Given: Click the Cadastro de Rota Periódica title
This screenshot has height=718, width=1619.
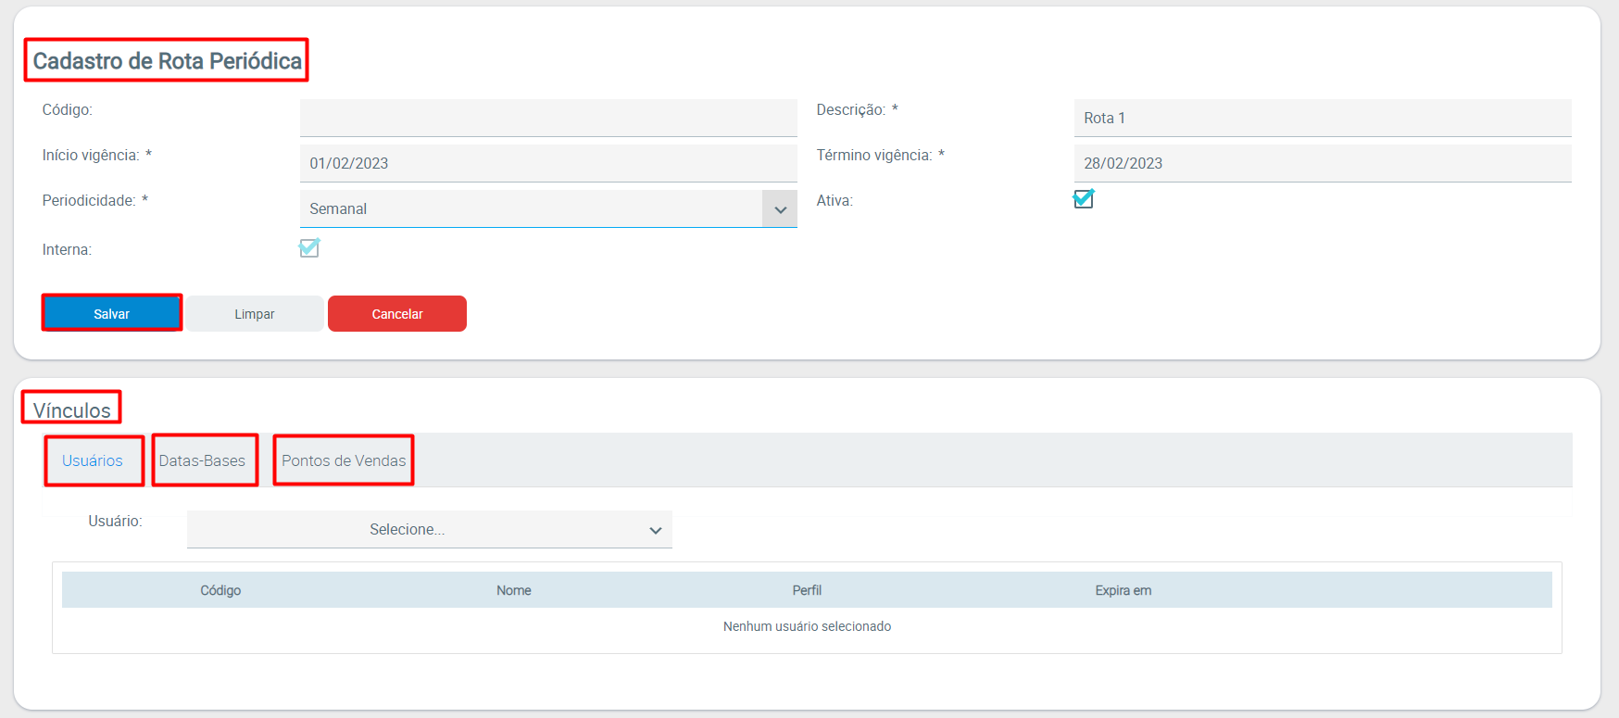Looking at the screenshot, I should pos(167,61).
